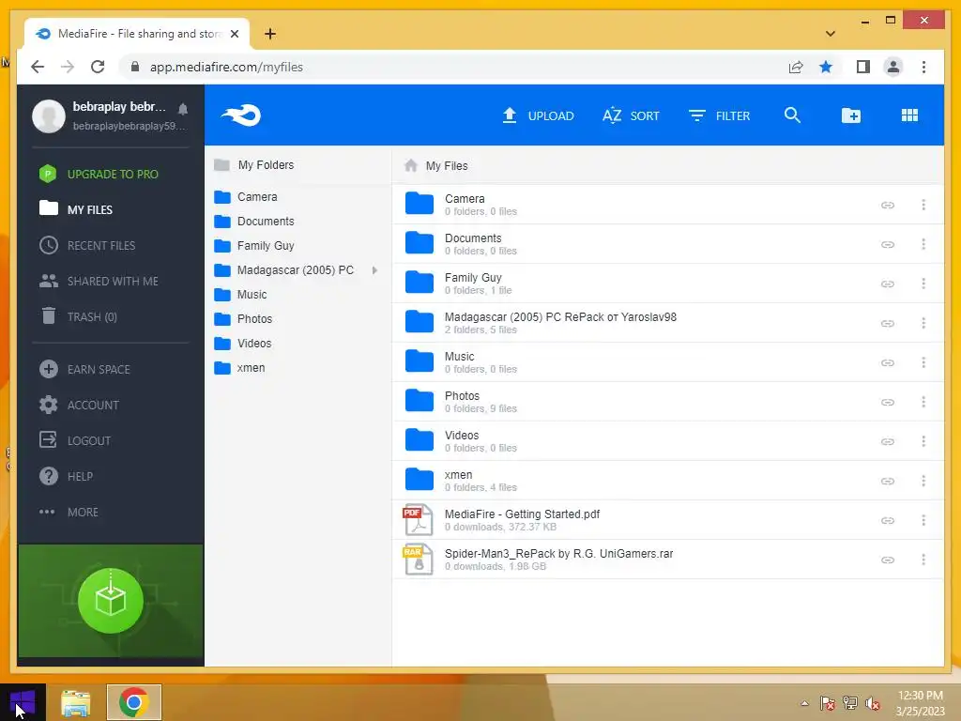Click the search magnifier icon
The width and height of the screenshot is (961, 721).
(792, 115)
